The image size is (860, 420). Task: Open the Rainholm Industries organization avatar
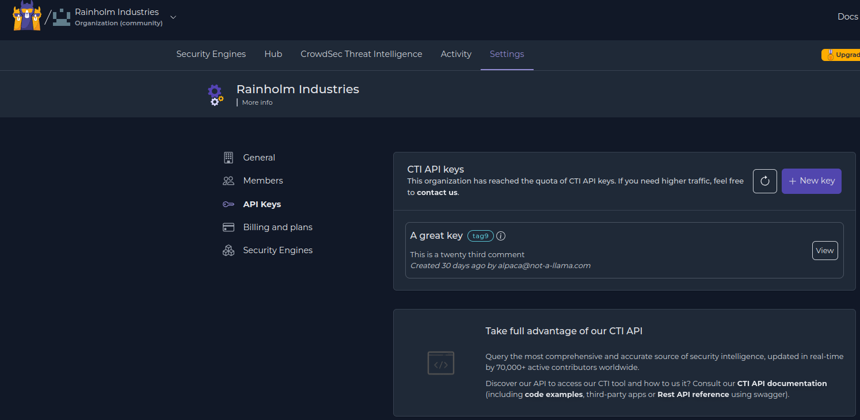(61, 18)
